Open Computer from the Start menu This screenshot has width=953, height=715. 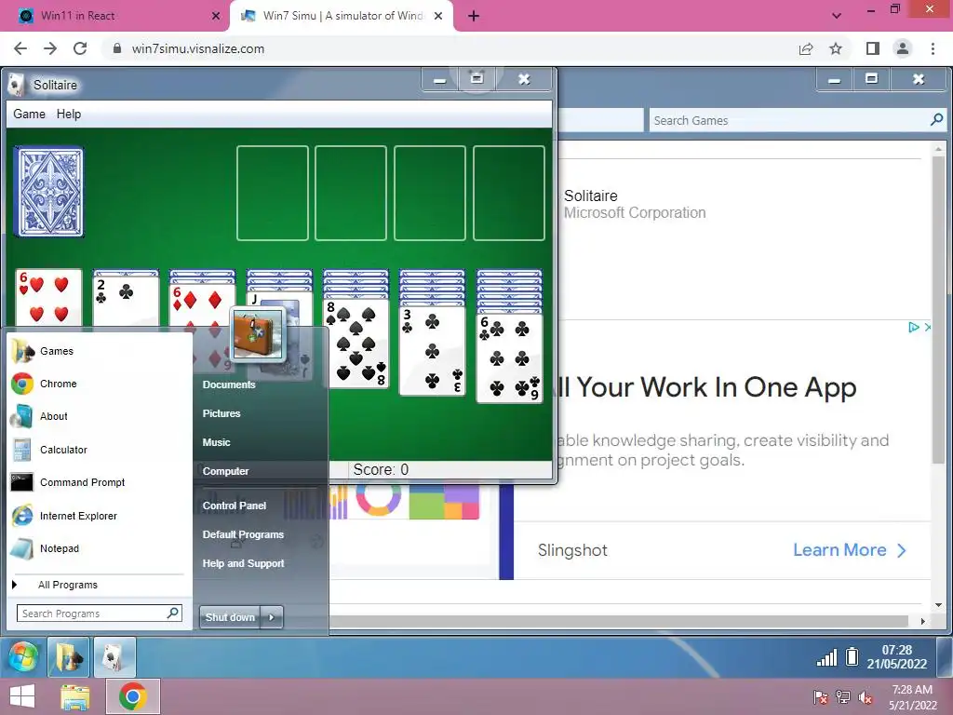pyautogui.click(x=225, y=471)
